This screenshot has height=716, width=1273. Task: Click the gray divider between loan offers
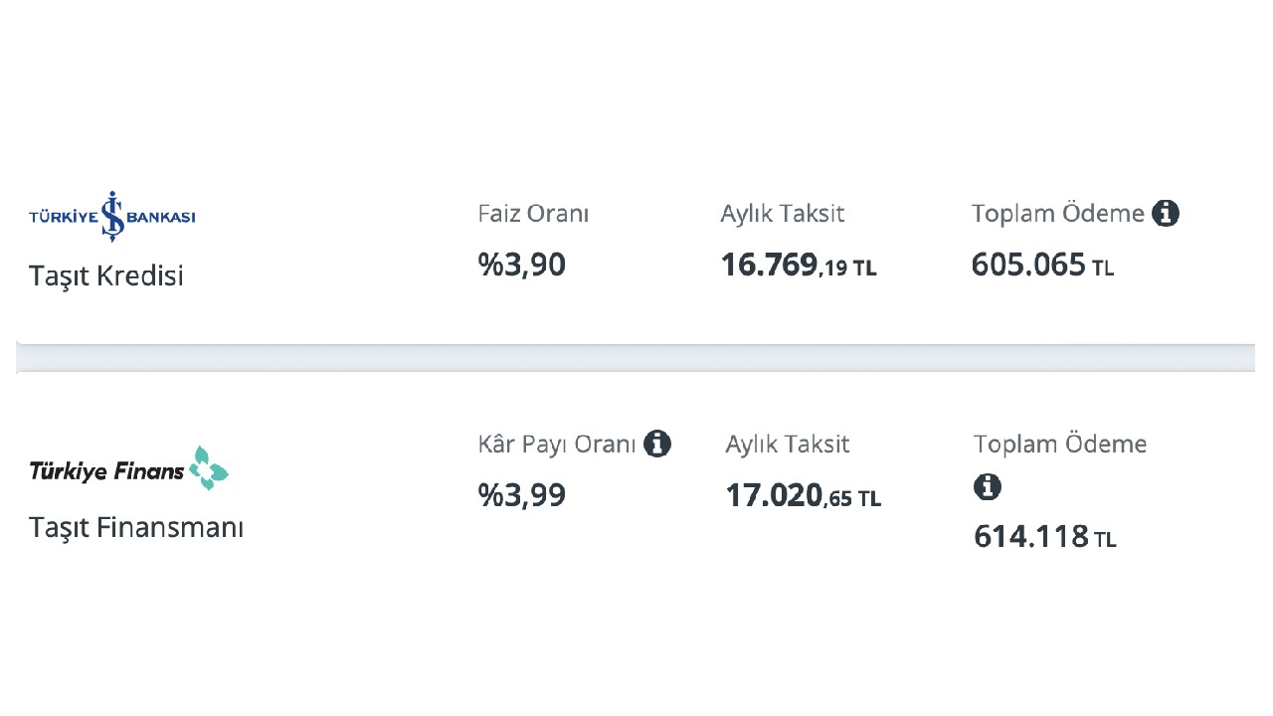[636, 358]
